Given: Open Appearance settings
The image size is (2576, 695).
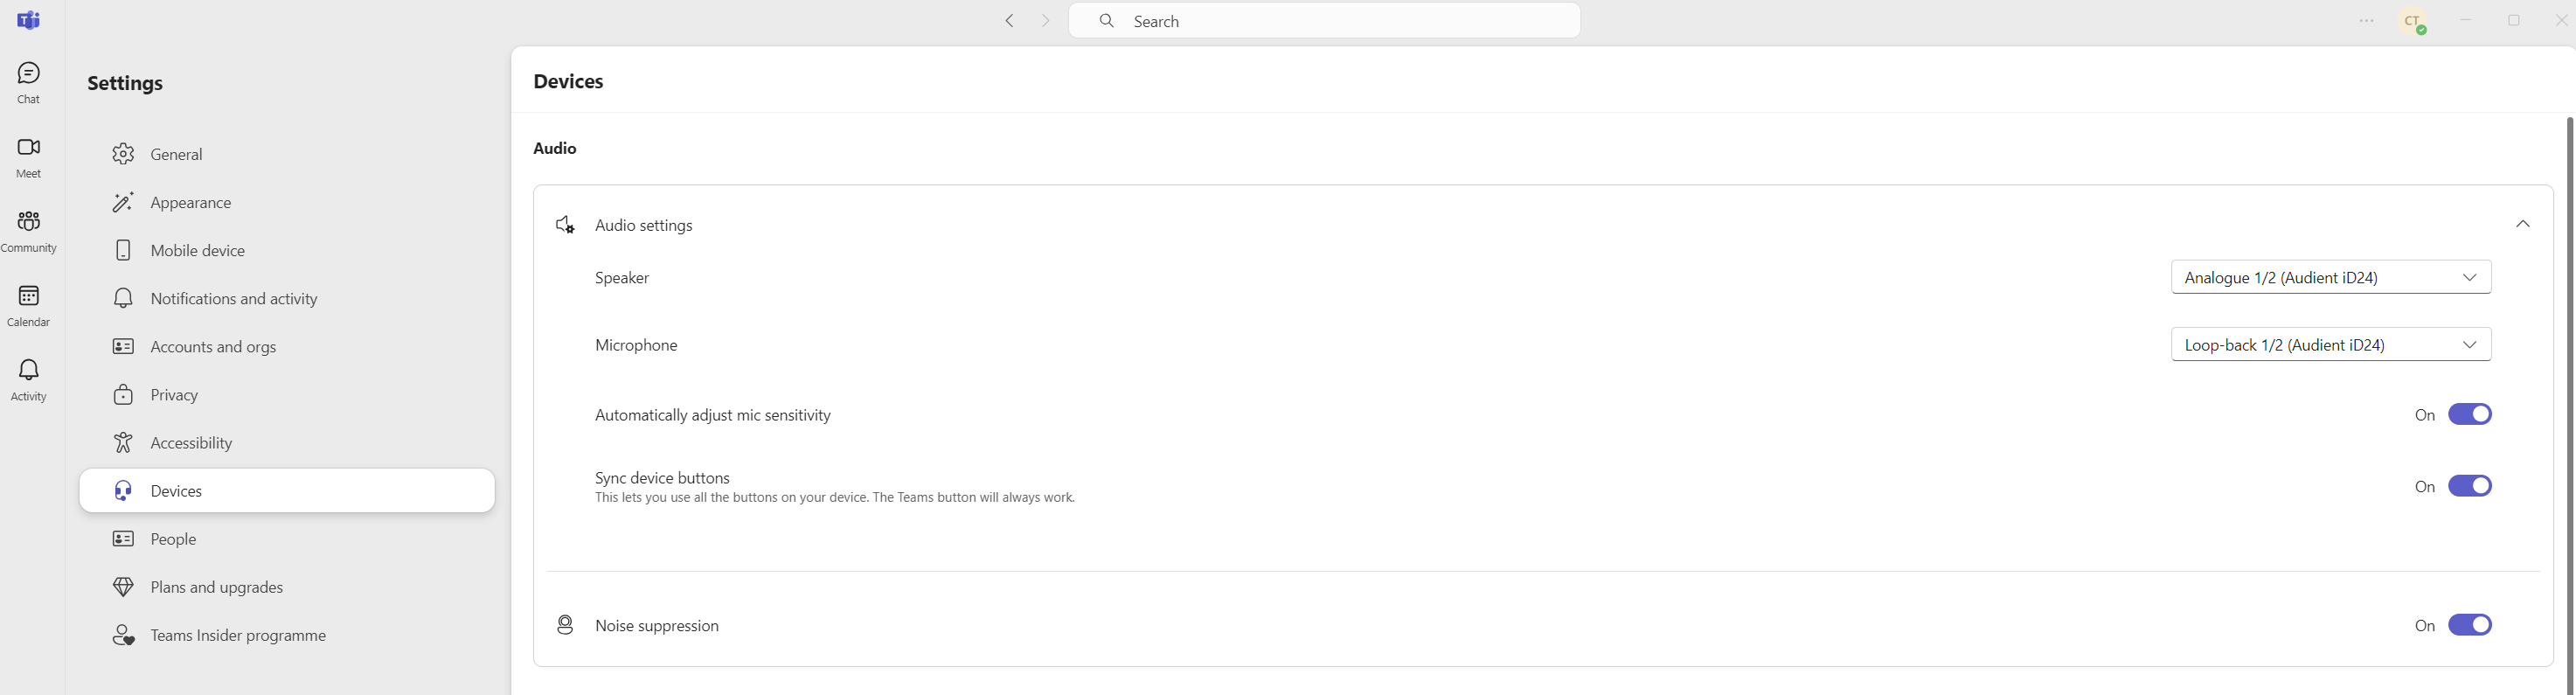Looking at the screenshot, I should (x=287, y=202).
